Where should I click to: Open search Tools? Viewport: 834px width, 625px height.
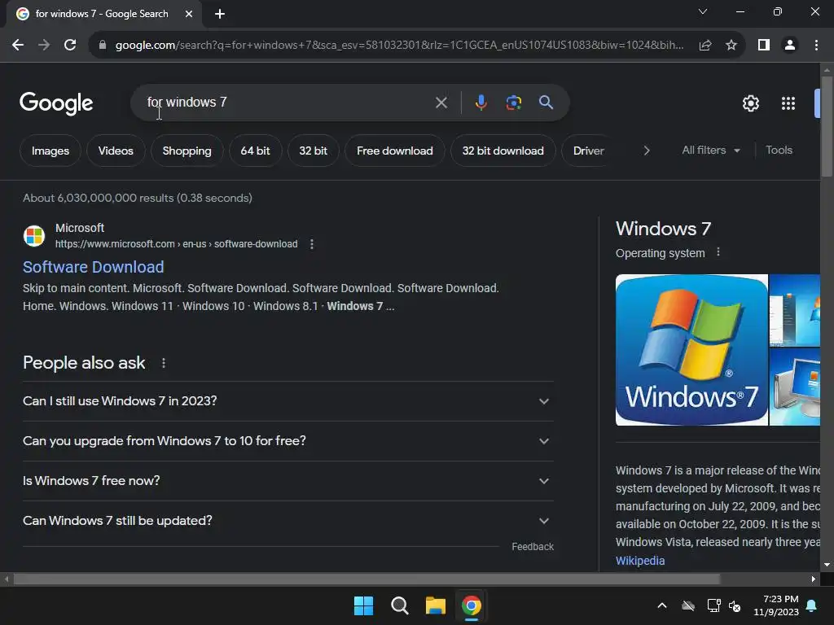tap(779, 151)
